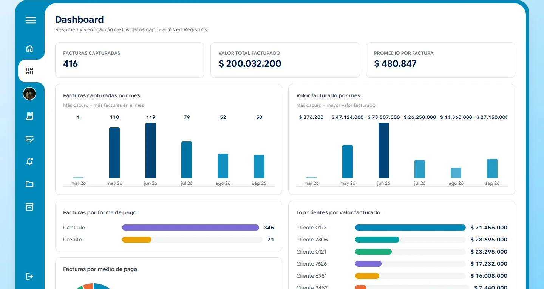The image size is (544, 289).
Task: Open the invoice receipt icon in sidebar
Action: point(29,116)
